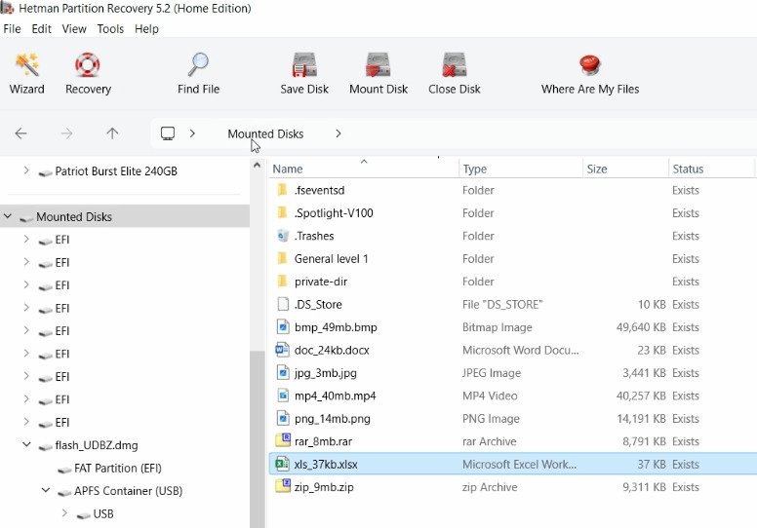757x528 pixels.
Task: Open the View menu
Action: click(74, 29)
